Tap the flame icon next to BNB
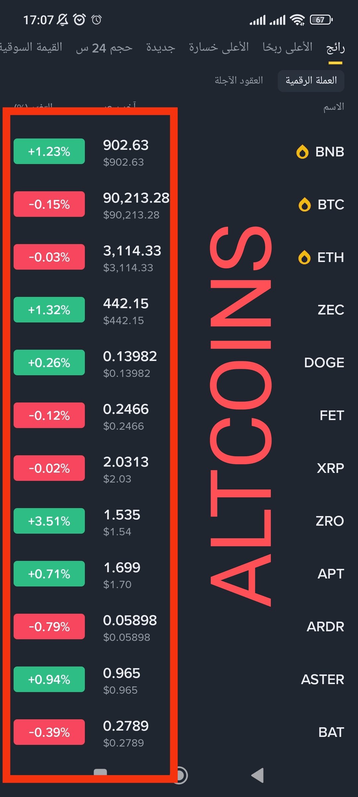 [302, 152]
